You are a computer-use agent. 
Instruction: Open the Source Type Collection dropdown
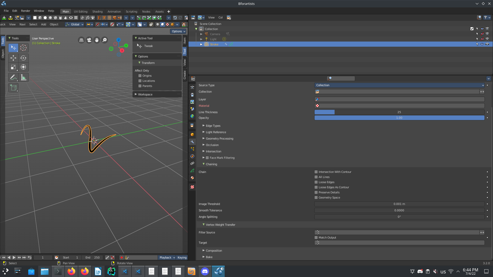click(399, 85)
